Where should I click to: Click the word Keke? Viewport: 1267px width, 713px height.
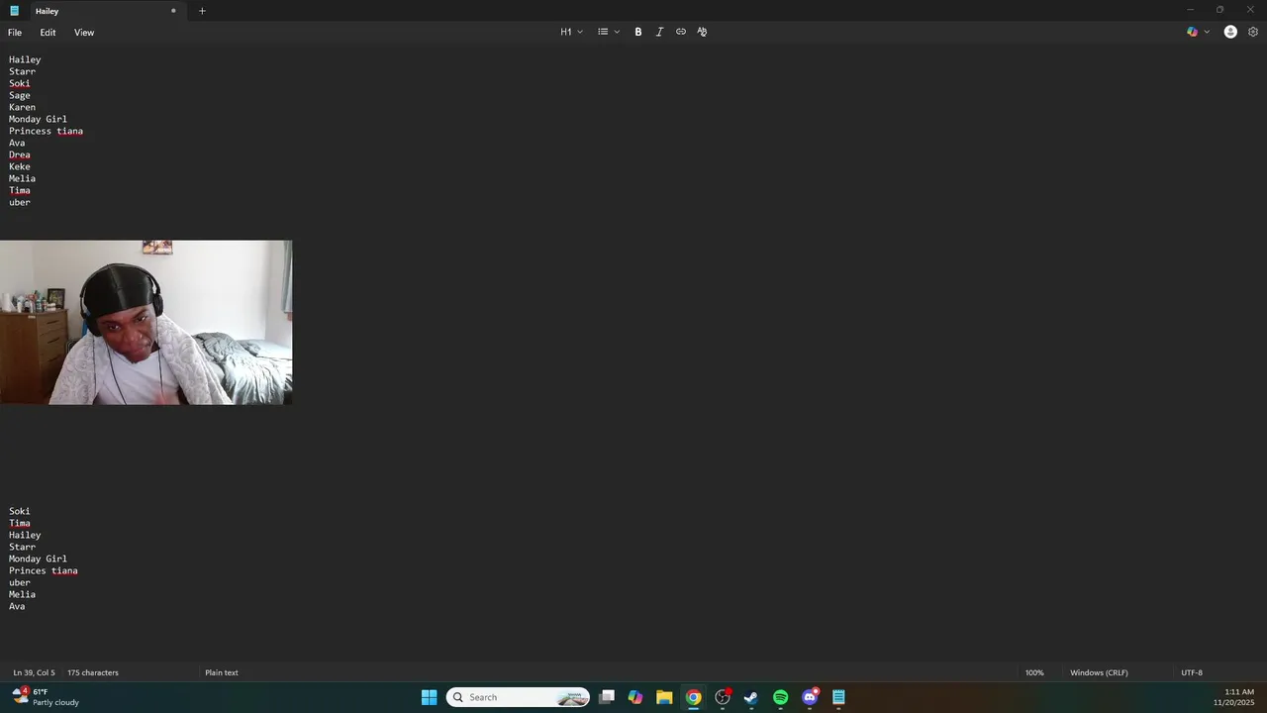(x=20, y=166)
